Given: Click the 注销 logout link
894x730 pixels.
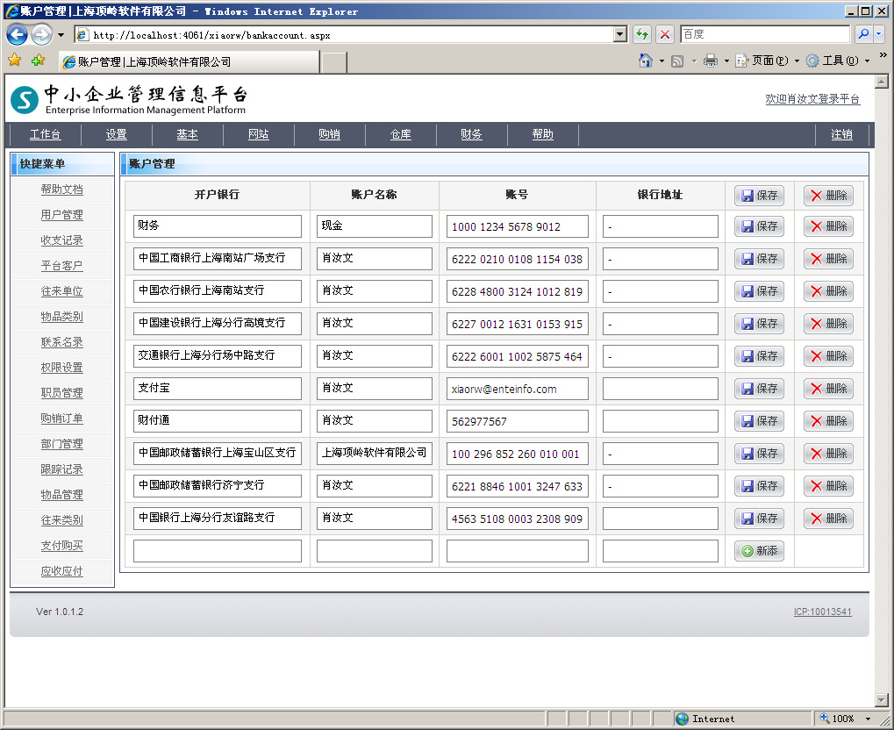Looking at the screenshot, I should (x=841, y=134).
